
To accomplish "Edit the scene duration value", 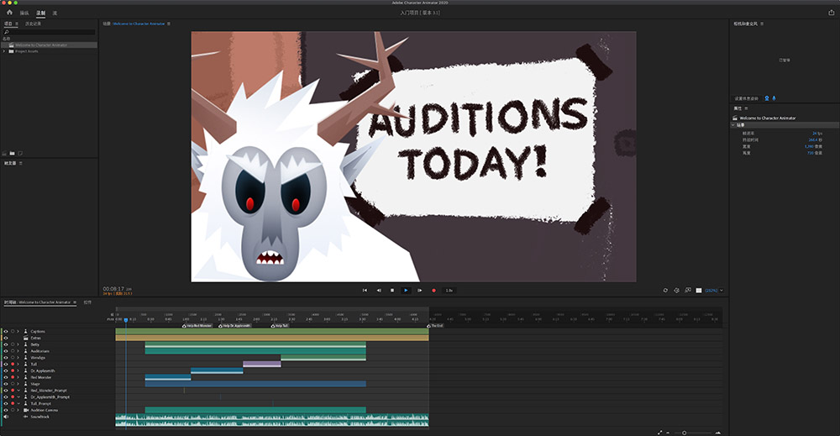I will tap(815, 139).
